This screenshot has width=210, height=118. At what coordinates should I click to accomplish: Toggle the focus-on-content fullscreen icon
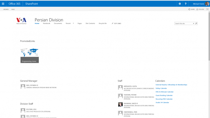pyautogui.click(x=207, y=9)
